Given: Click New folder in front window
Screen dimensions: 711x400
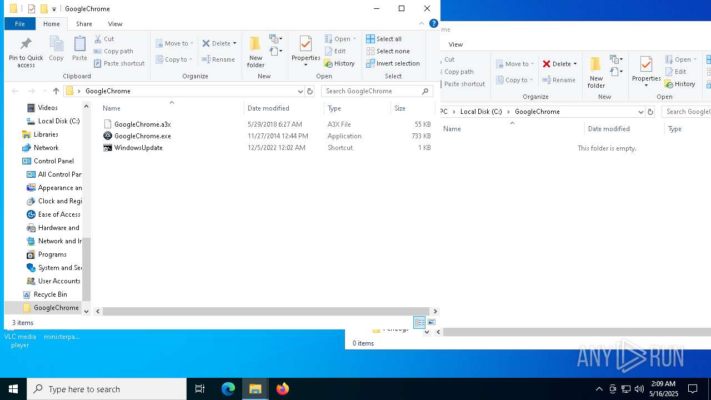Looking at the screenshot, I should click(256, 52).
